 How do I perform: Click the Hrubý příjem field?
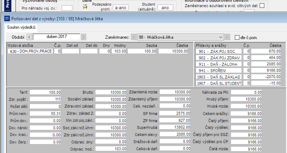[x=246, y=99]
